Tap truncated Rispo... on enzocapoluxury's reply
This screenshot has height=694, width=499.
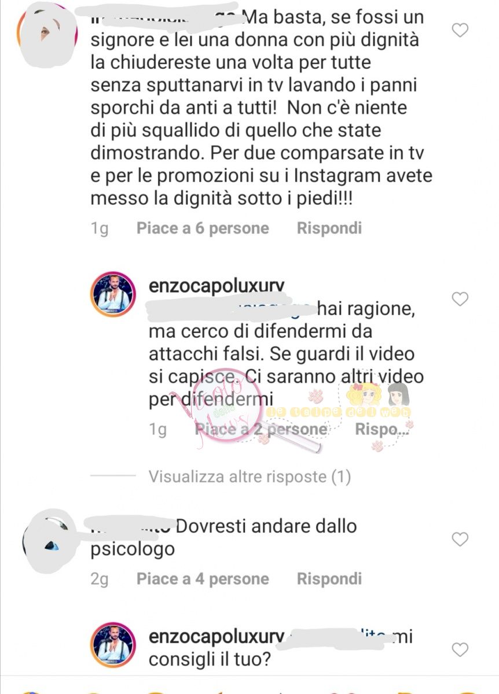coord(383,429)
